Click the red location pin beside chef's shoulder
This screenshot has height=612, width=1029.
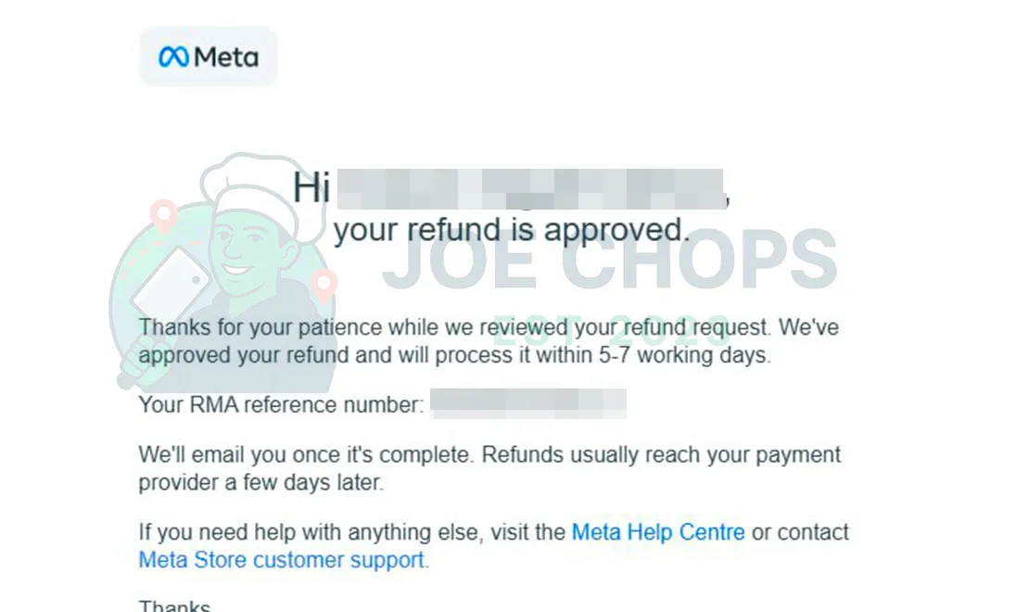[324, 284]
